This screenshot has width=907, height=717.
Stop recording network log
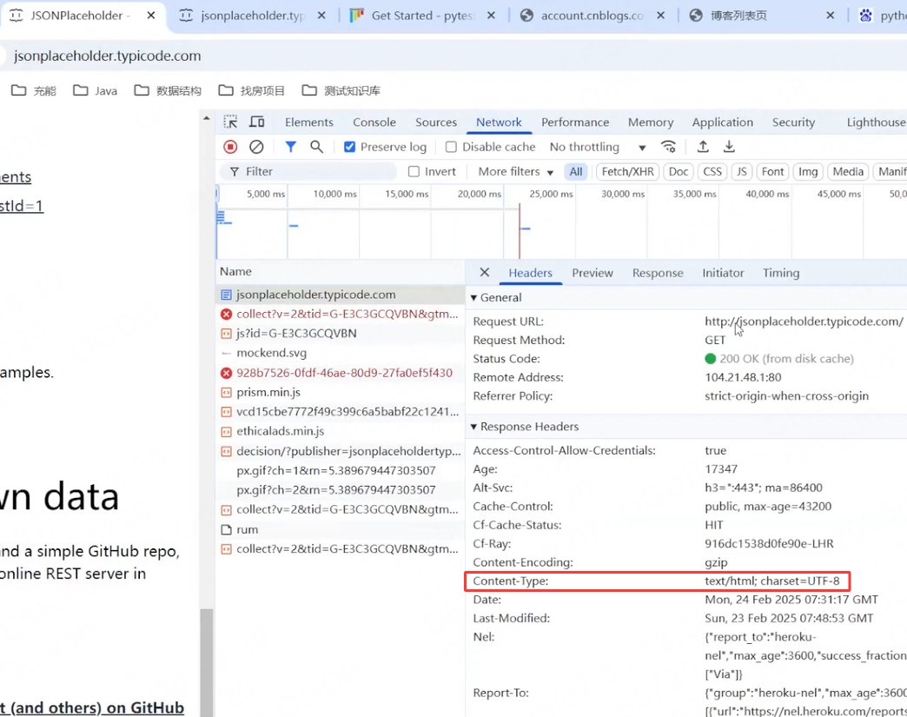pyautogui.click(x=230, y=147)
